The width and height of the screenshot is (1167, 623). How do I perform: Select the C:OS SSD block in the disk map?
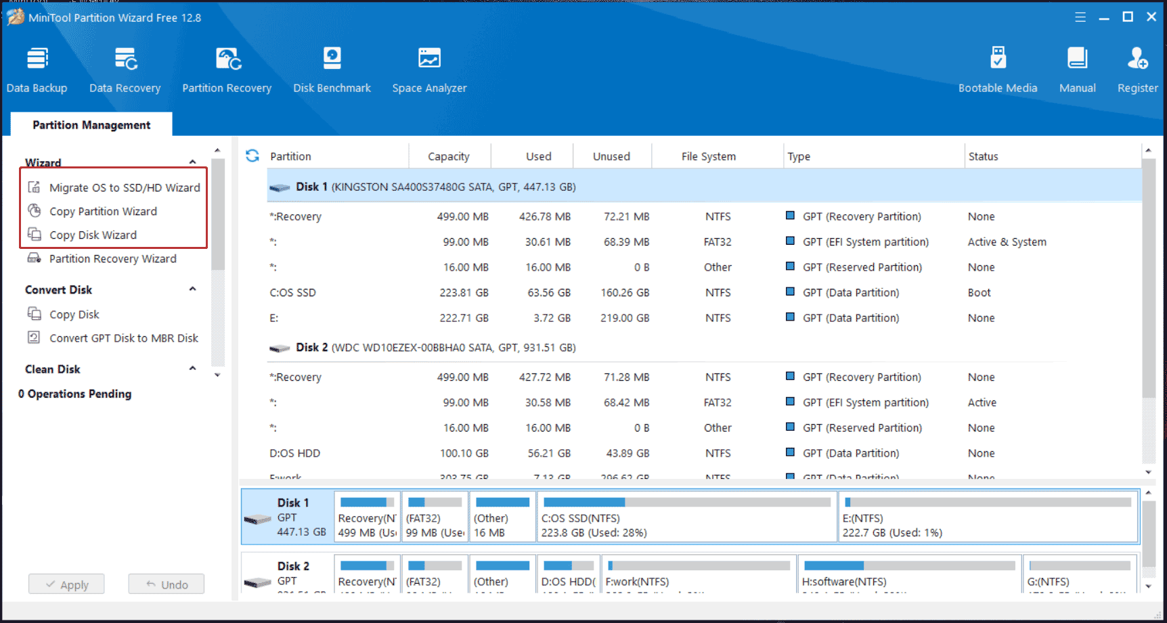[x=686, y=518]
